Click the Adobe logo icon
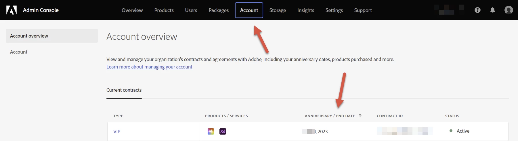518x141 pixels. coord(12,10)
